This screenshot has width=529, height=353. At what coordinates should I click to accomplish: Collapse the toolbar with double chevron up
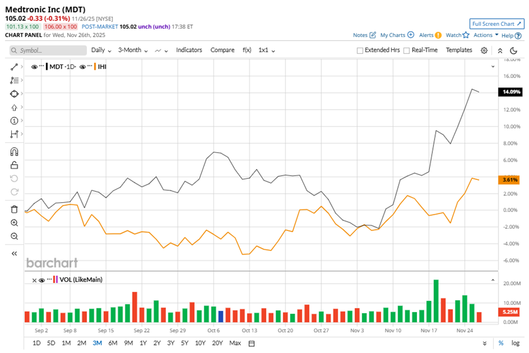(x=500, y=50)
